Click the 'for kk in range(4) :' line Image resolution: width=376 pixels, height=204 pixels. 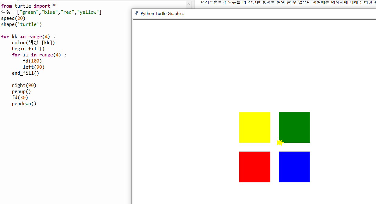click(28, 37)
